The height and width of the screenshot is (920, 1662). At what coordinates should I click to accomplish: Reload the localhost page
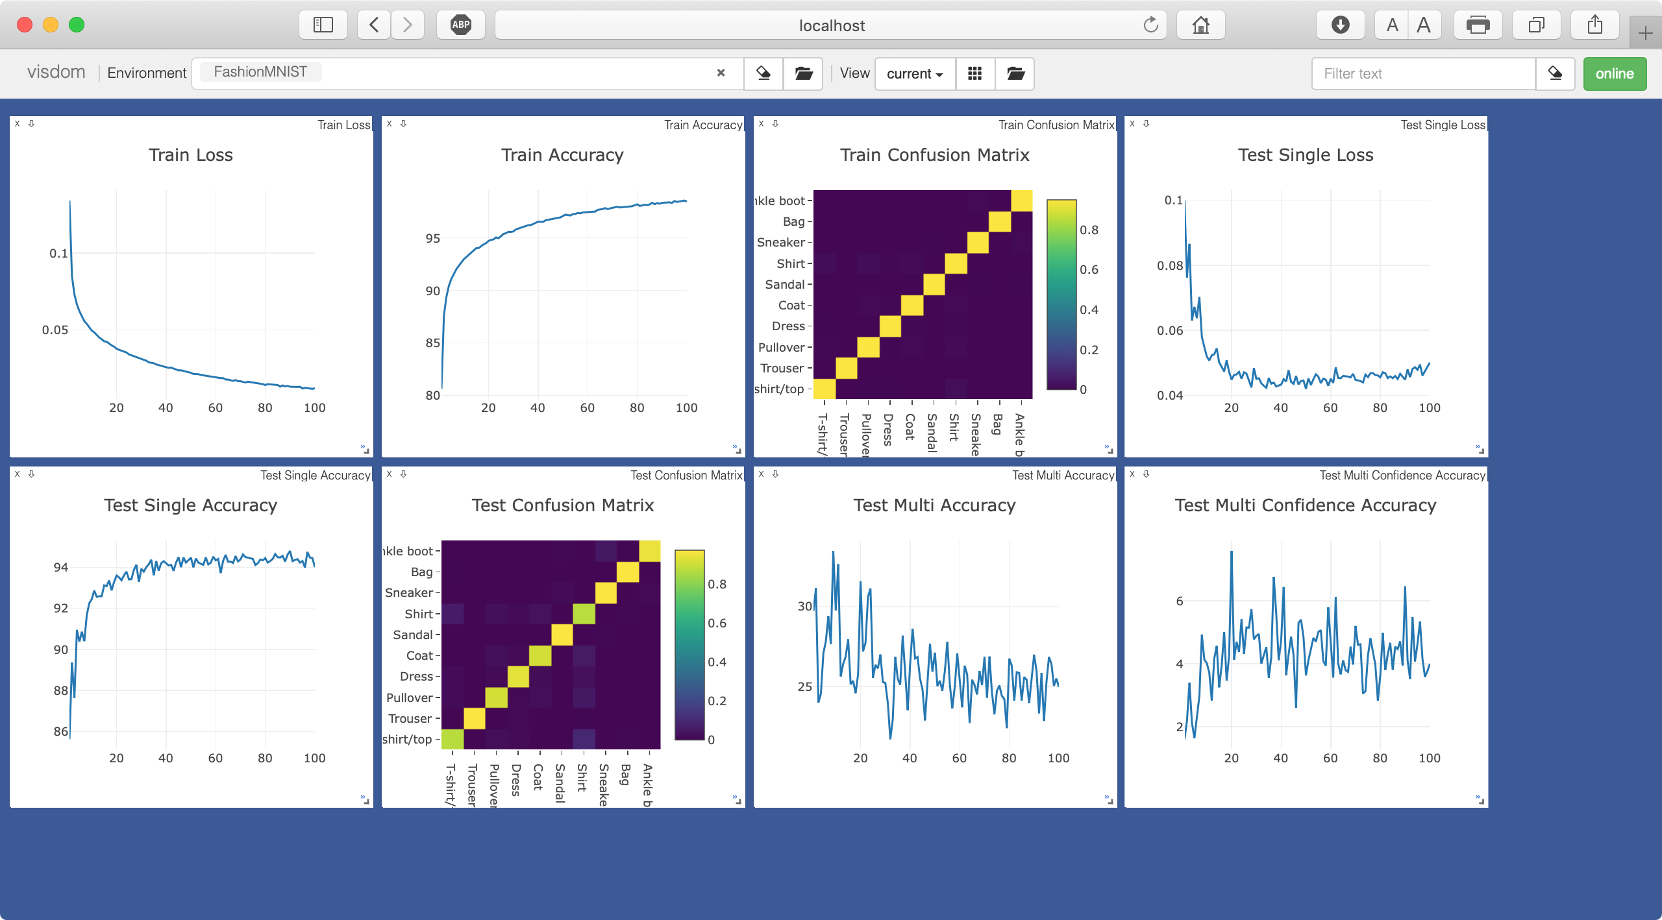pyautogui.click(x=1150, y=25)
